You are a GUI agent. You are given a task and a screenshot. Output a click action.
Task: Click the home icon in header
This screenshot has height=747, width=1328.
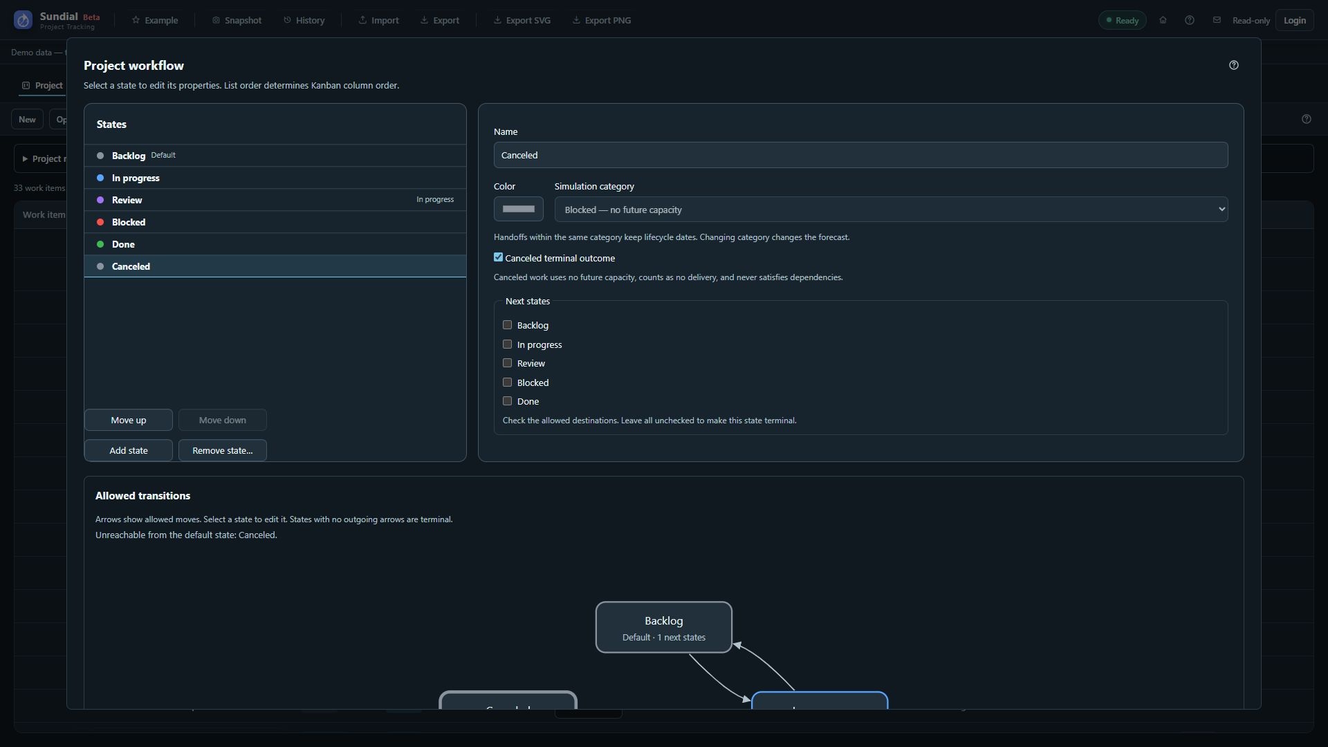1163,20
